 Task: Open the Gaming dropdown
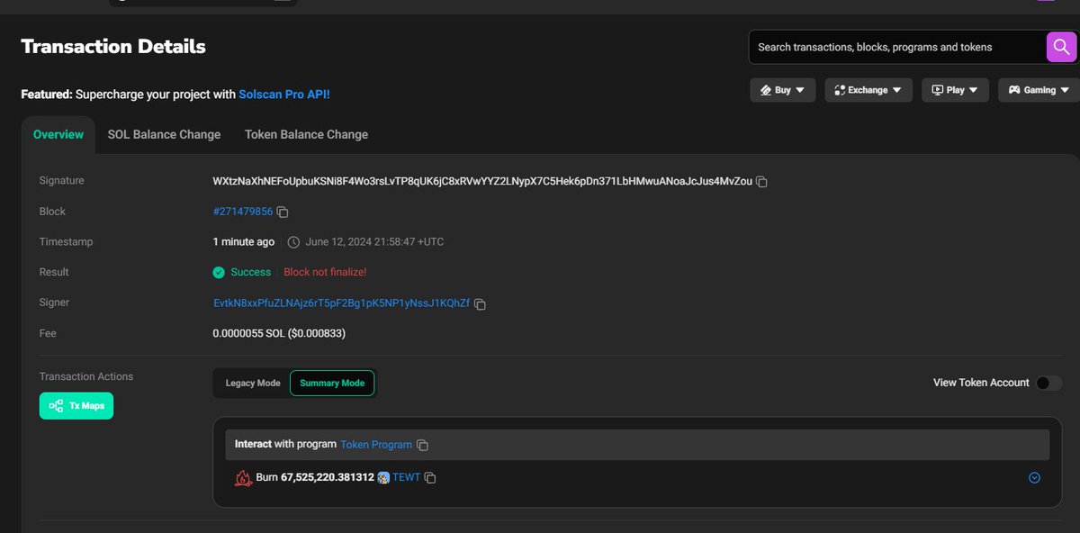[x=1039, y=90]
